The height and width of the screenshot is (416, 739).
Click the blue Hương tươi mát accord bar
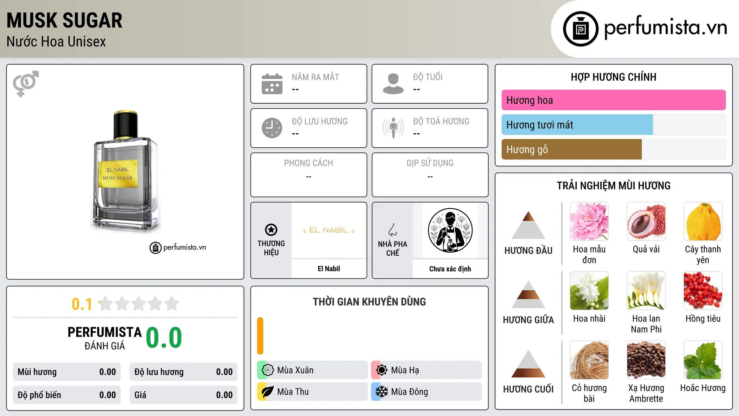coord(577,125)
